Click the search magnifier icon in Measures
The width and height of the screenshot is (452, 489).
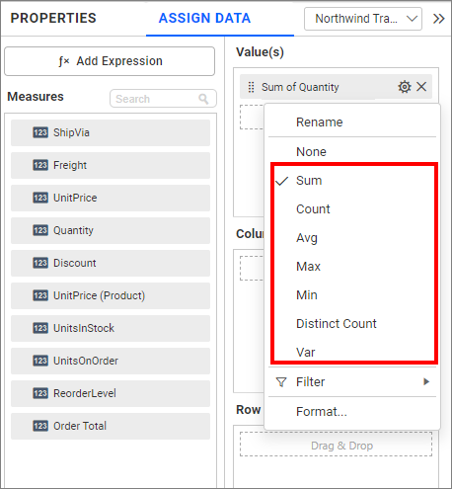click(x=203, y=99)
